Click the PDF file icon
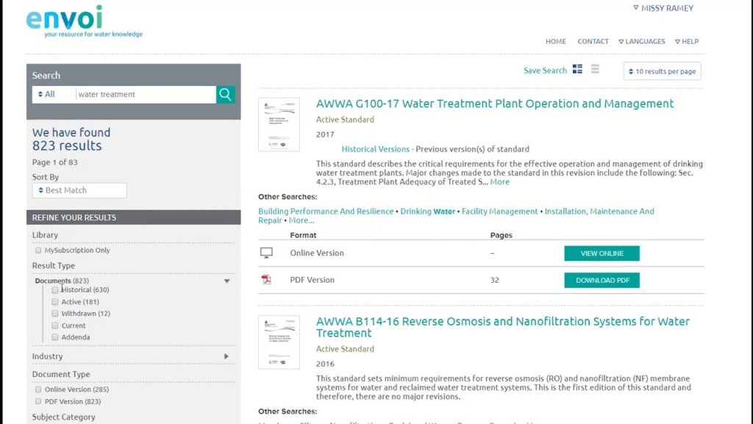Image resolution: width=753 pixels, height=424 pixels. 266,280
